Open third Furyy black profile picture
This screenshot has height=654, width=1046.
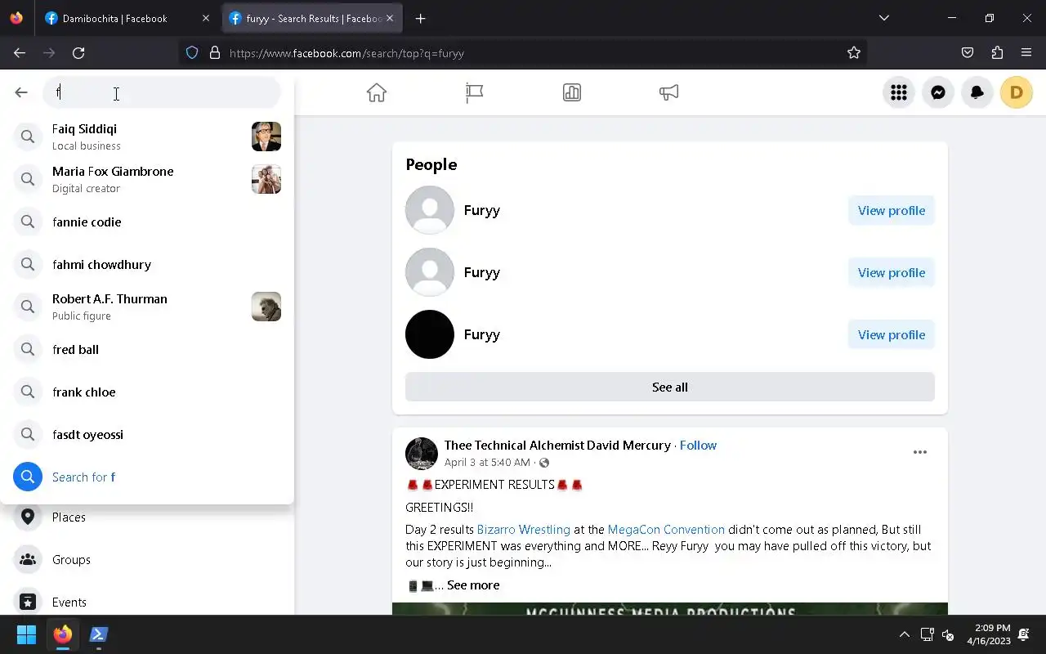click(430, 334)
